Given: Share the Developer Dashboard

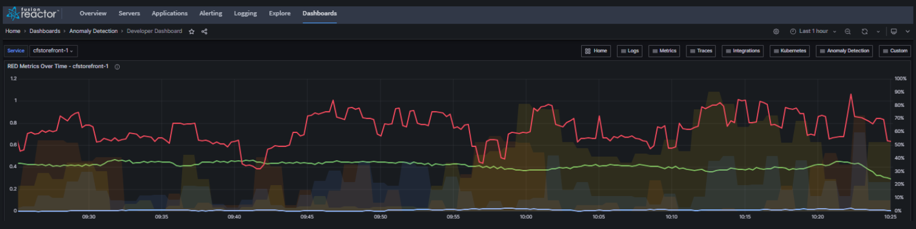Looking at the screenshot, I should 204,31.
